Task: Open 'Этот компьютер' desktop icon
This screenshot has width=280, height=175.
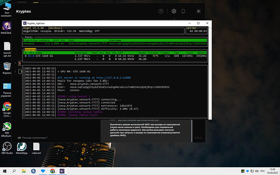Action: pos(6,9)
